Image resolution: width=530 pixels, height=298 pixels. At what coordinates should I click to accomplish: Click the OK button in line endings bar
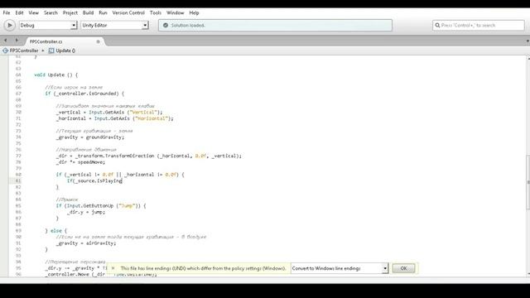(403, 268)
